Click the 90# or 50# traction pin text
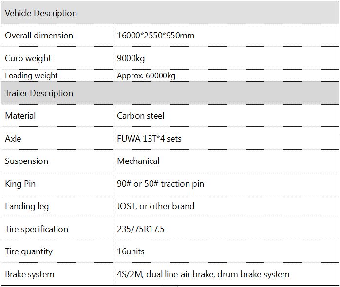Screen dimensions: 340x287 tap(160, 184)
